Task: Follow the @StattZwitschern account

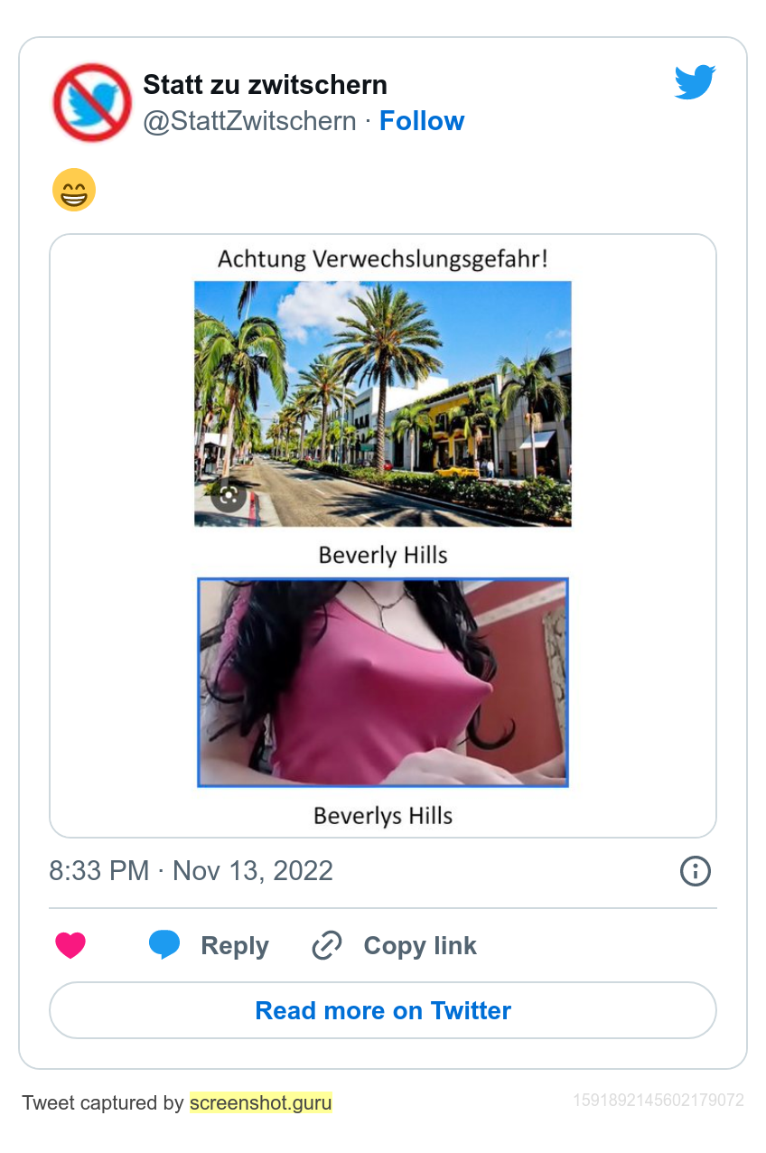Action: click(x=422, y=121)
